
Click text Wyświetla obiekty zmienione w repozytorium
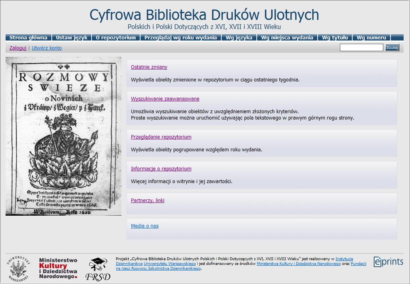[215, 80]
